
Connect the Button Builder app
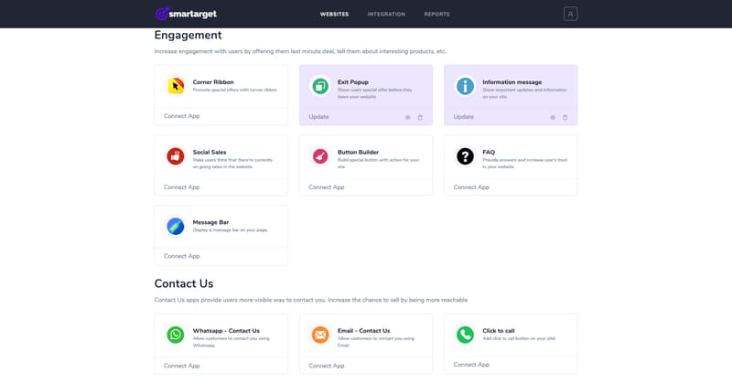(x=327, y=187)
